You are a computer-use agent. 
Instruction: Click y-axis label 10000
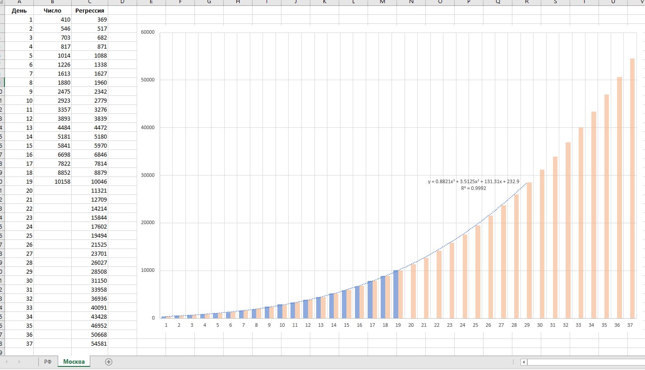148,271
